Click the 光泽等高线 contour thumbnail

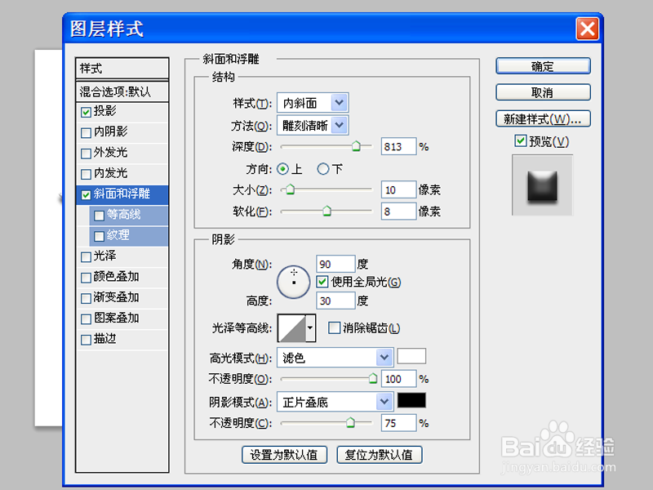coord(291,328)
